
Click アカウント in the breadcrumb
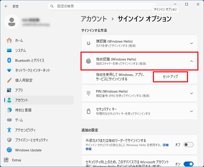click(x=94, y=19)
